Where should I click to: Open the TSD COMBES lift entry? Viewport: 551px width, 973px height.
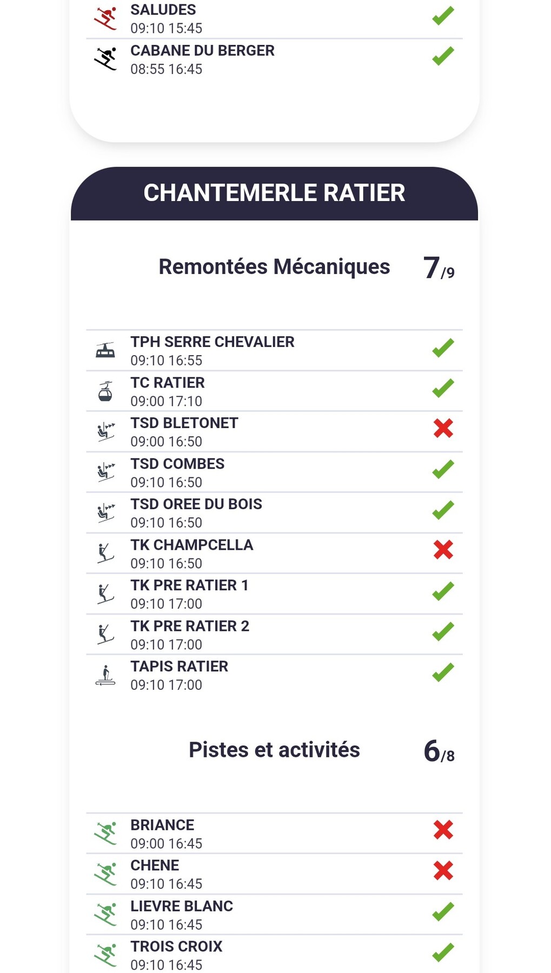[177, 472]
